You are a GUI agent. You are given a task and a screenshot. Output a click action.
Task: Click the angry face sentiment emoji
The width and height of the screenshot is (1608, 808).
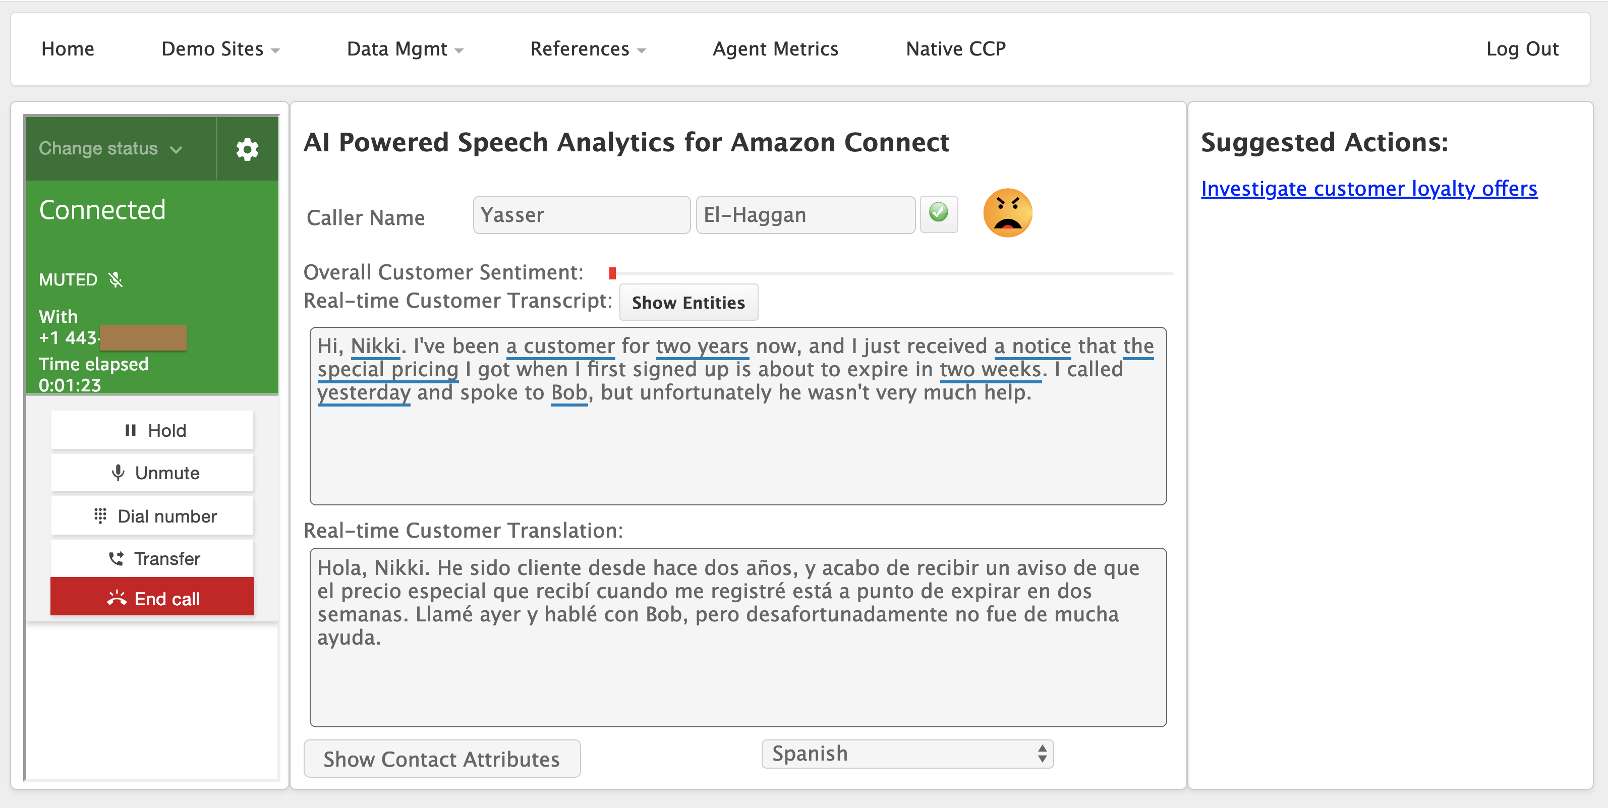[x=1007, y=213]
